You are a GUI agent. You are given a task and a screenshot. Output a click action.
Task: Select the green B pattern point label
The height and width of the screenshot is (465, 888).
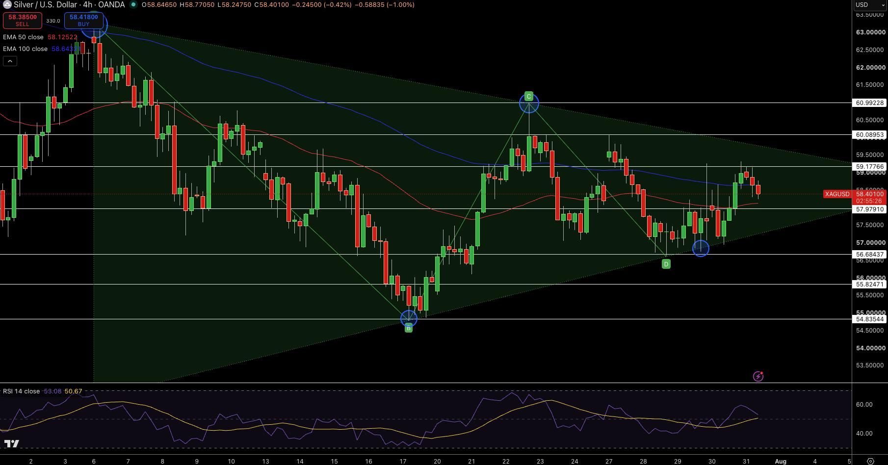click(x=409, y=329)
